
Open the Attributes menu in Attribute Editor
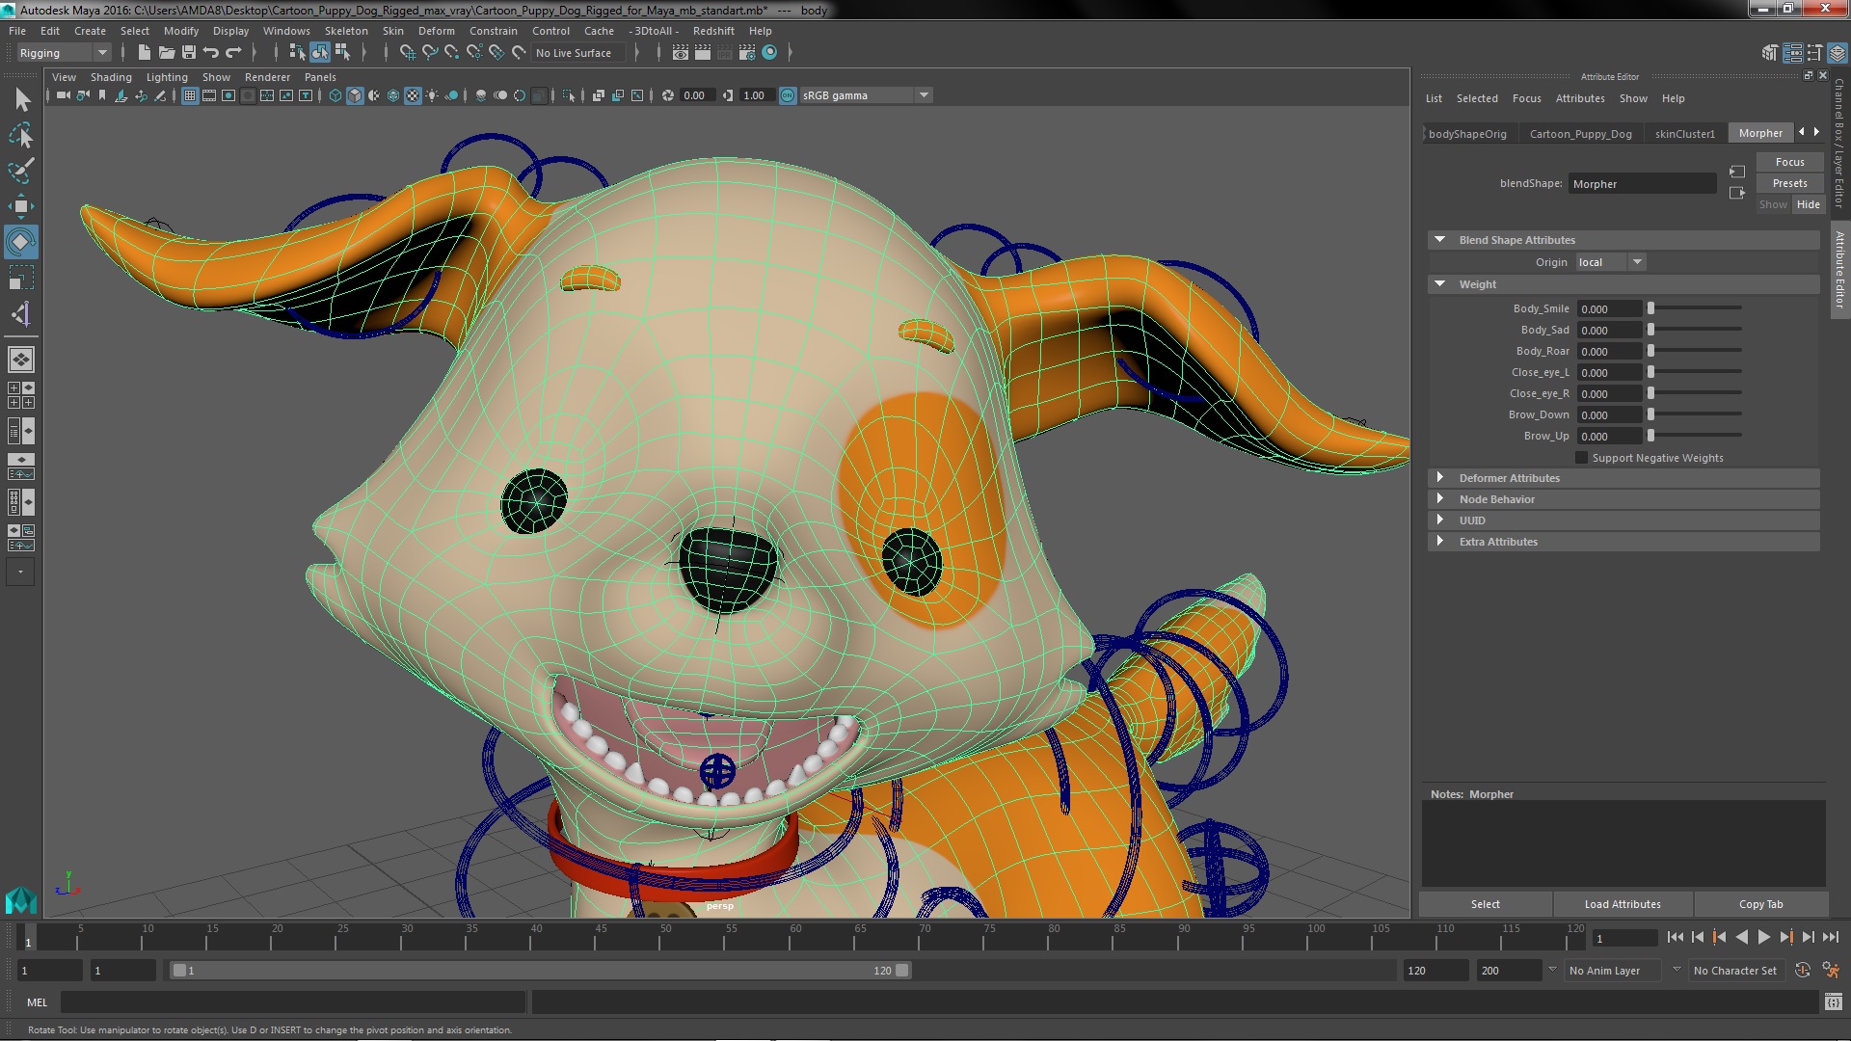click(x=1580, y=98)
